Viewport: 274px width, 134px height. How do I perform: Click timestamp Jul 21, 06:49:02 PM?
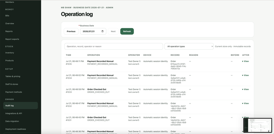(75, 75)
